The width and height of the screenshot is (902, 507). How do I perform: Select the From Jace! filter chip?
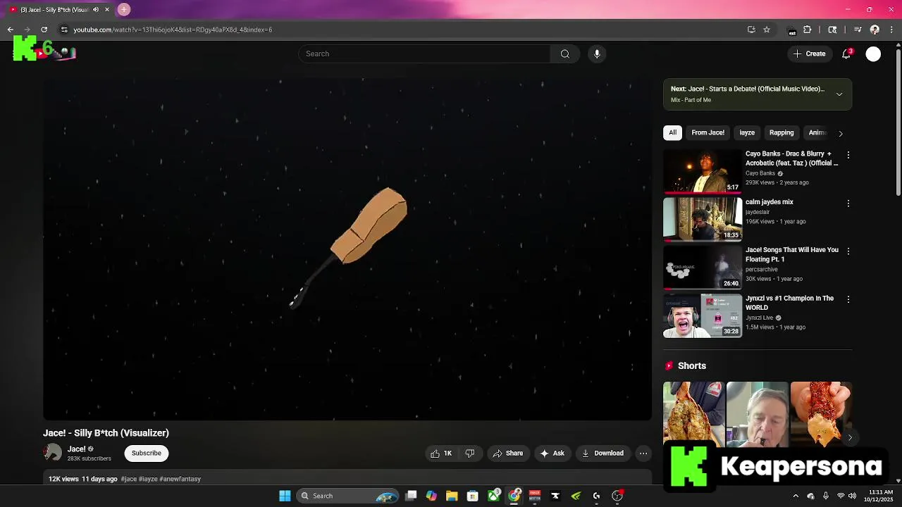coord(708,132)
